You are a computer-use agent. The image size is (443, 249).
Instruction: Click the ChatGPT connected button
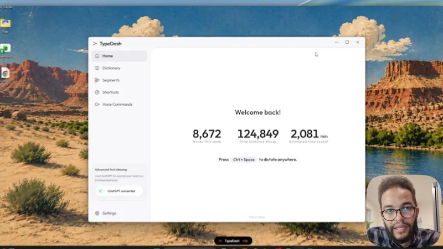[x=119, y=191]
